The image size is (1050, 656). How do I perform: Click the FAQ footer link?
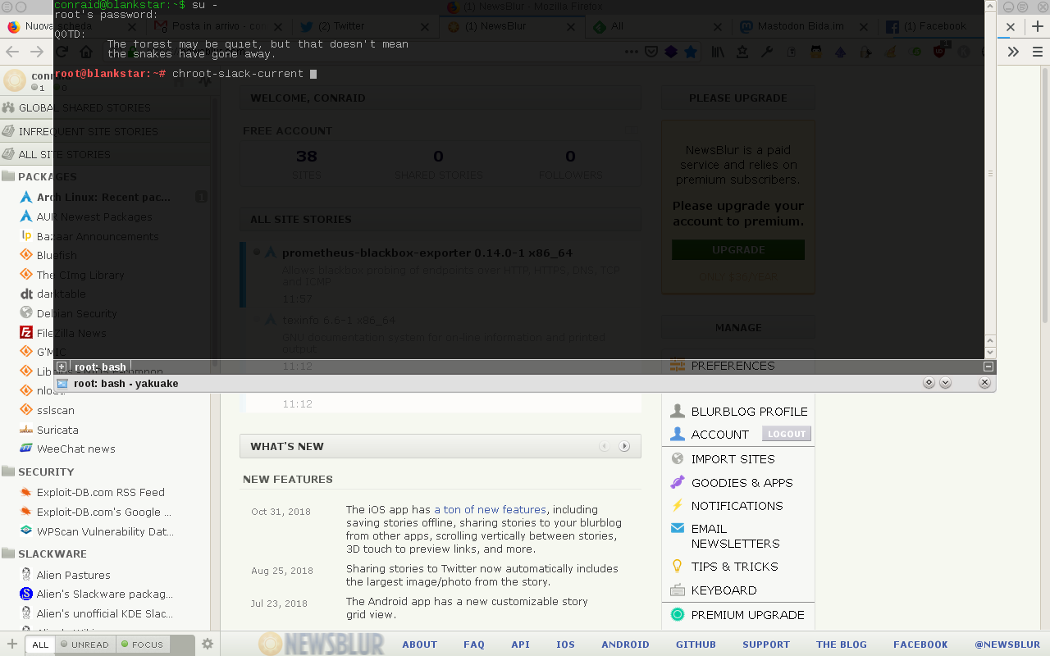pos(474,645)
